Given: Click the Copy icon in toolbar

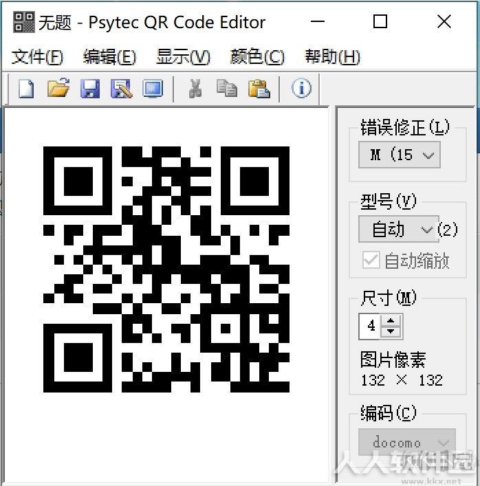Looking at the screenshot, I should pyautogui.click(x=227, y=89).
